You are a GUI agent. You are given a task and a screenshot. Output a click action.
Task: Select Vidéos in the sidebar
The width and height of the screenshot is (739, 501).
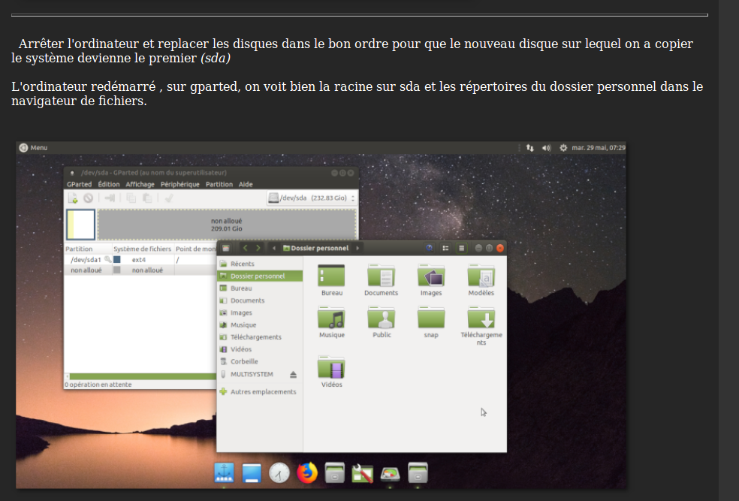260,350
